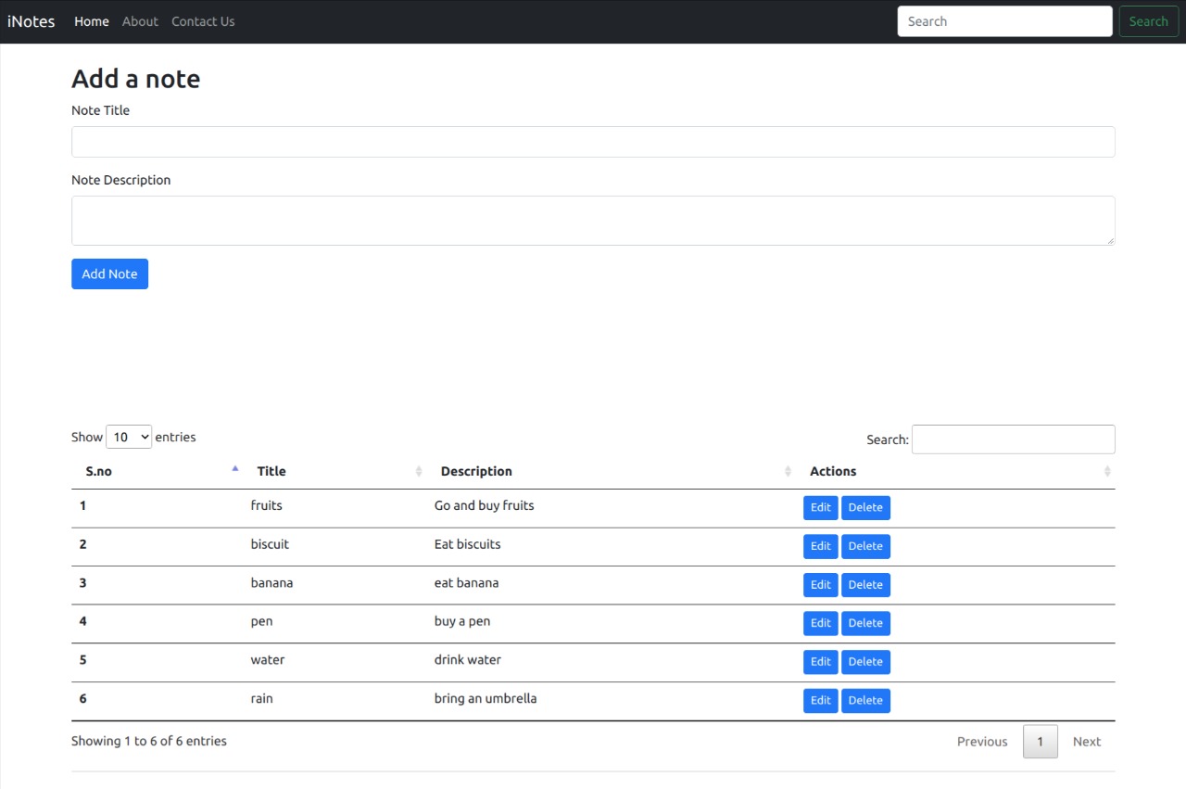This screenshot has height=789, width=1186.
Task: Navigate to Contact Us
Action: [203, 21]
